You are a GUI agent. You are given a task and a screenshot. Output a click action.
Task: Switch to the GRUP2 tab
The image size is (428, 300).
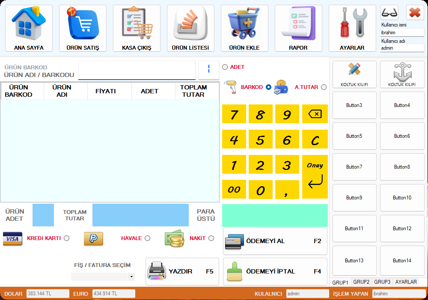click(x=361, y=282)
